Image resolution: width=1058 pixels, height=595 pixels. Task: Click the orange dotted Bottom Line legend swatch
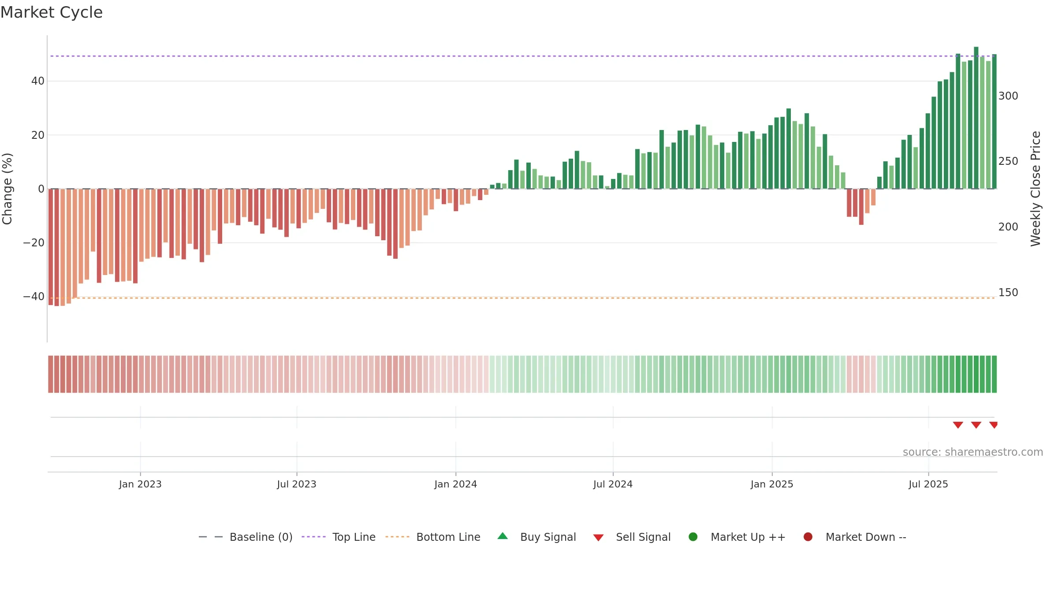[x=397, y=537]
